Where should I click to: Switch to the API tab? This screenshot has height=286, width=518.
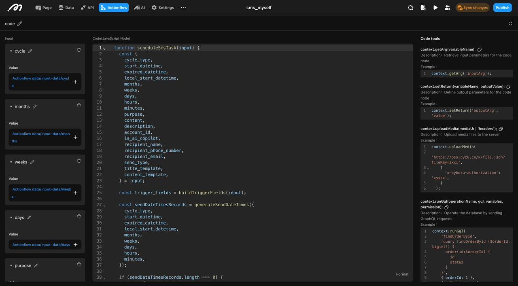(x=87, y=8)
